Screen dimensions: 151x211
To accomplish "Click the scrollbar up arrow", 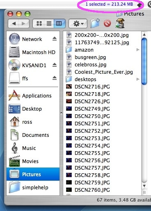I will coord(144,34).
